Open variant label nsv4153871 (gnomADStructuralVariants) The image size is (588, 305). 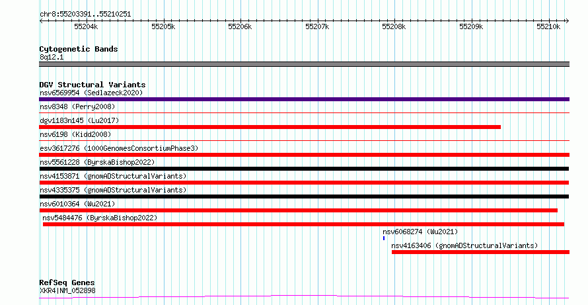point(113,176)
